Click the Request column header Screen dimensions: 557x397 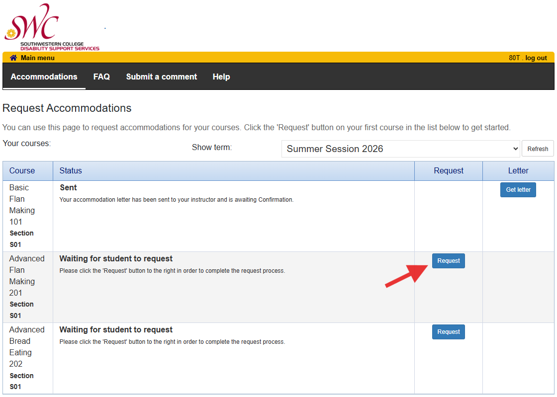pos(448,170)
